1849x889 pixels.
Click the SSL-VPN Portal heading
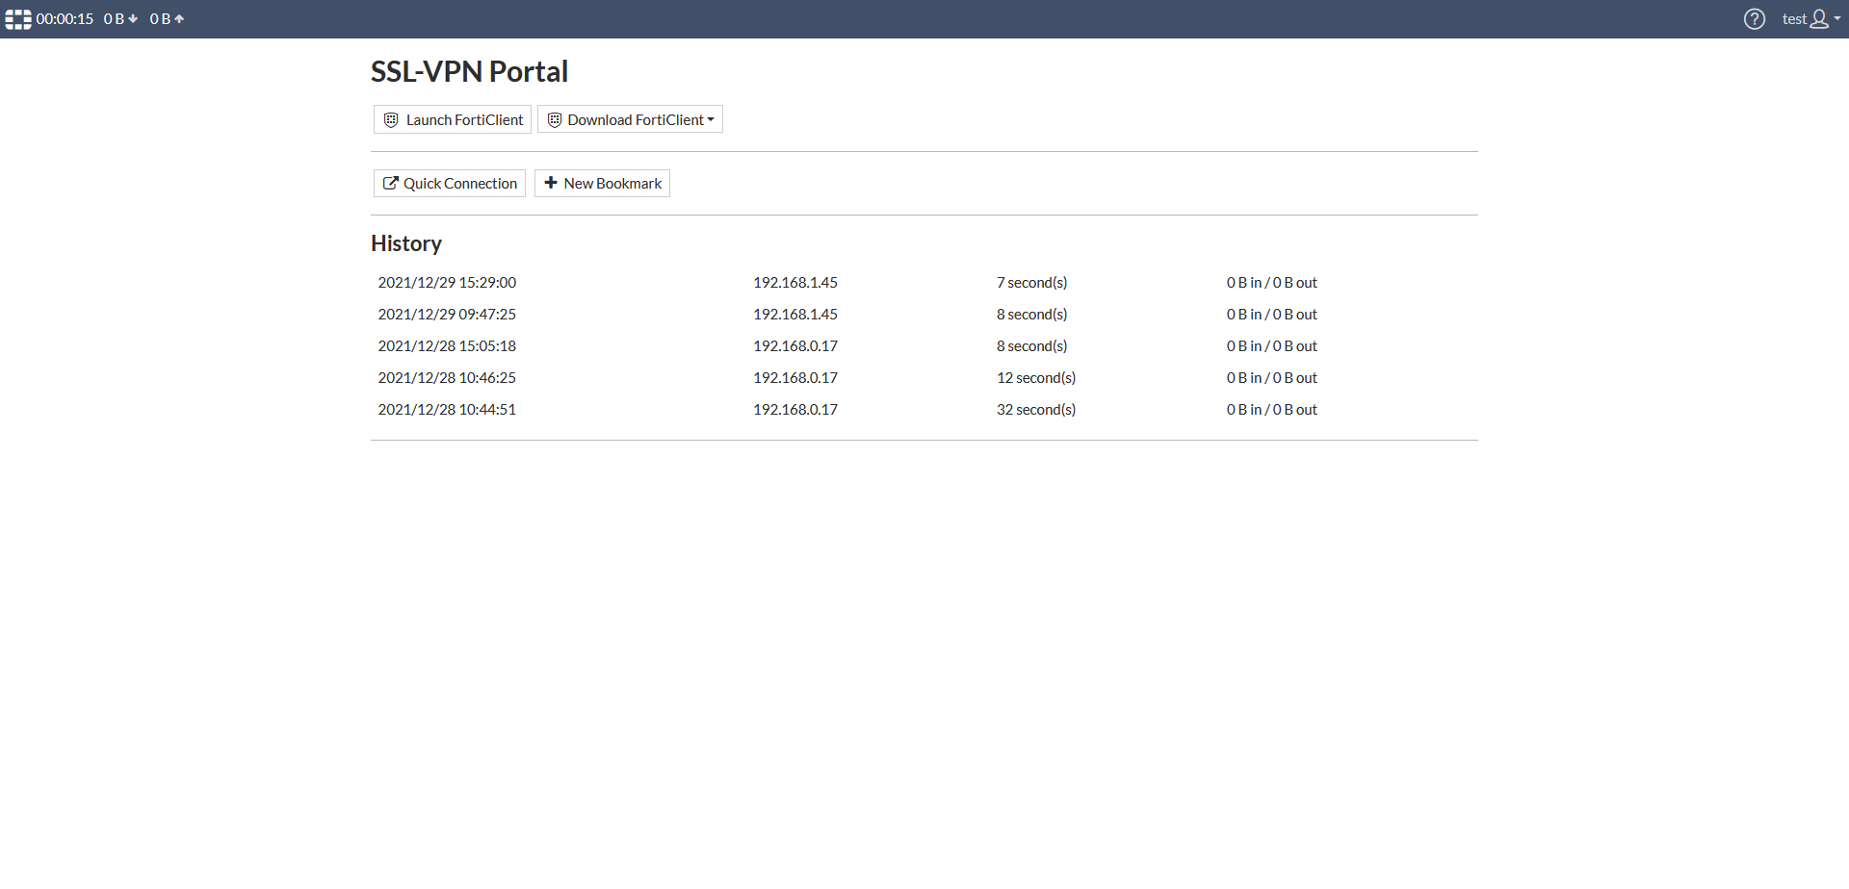(469, 70)
